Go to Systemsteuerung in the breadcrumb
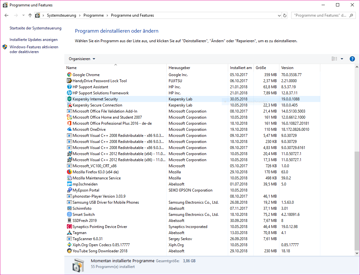The width and height of the screenshot is (360, 275). [x=61, y=15]
